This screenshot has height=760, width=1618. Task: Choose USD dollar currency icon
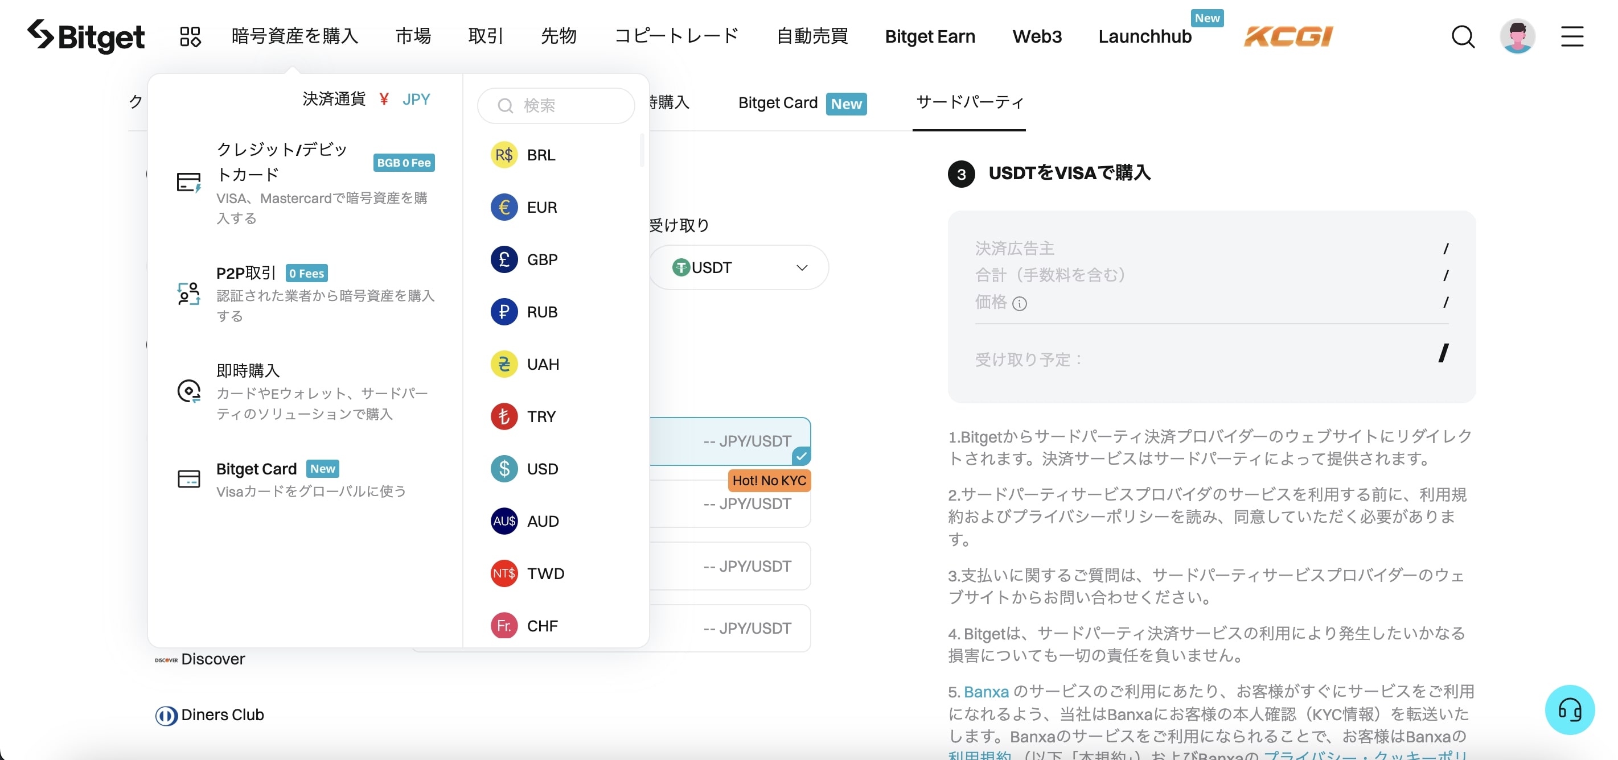pos(504,469)
